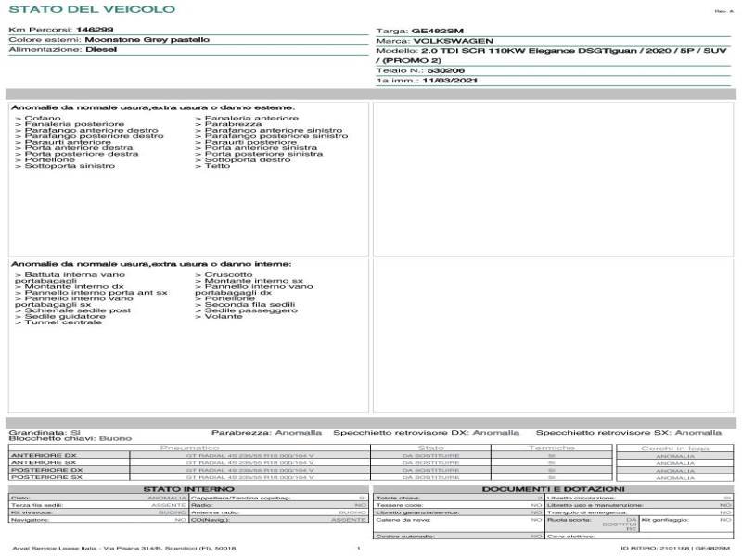Select the ANTERIORE DX tyre row

[x=45, y=456]
